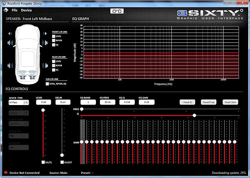Tick Sub L/R Link LEVEL, XOVER, EQ checkbox
The image size is (250, 178).
pyautogui.click(x=47, y=84)
